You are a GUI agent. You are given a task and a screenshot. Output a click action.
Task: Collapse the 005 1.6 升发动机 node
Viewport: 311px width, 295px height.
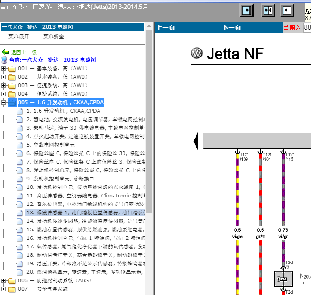3,103
